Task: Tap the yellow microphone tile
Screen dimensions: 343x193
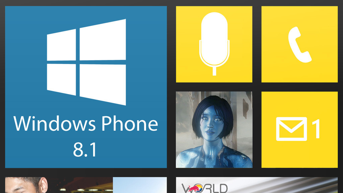Action: 214,44
